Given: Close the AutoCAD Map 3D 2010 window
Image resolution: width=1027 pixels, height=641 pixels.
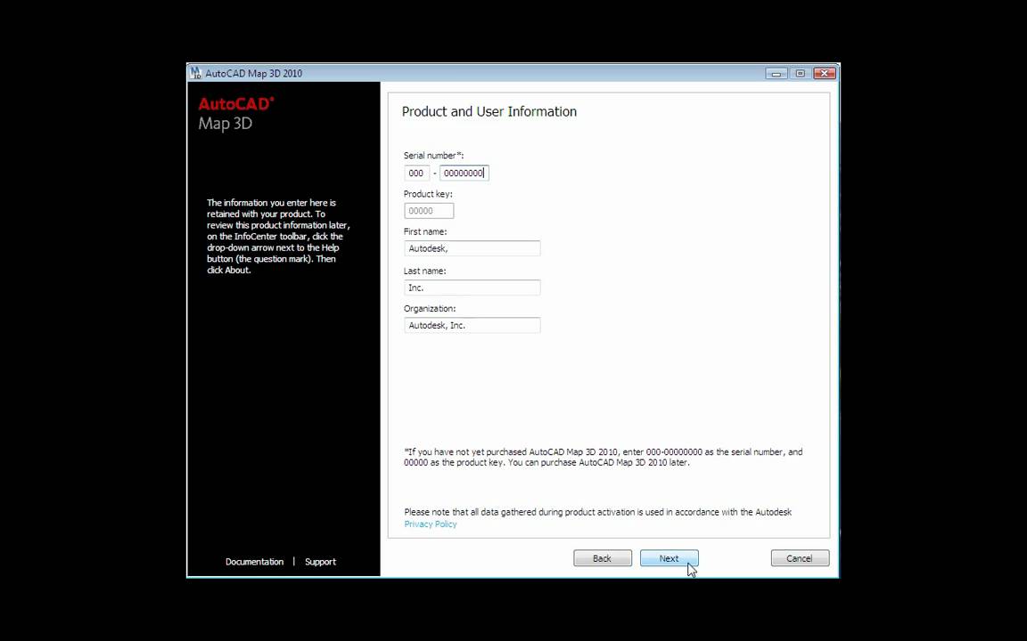Looking at the screenshot, I should pyautogui.click(x=825, y=73).
